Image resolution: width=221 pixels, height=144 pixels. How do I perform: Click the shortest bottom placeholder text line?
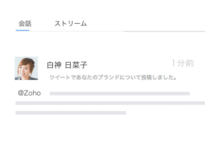tap(71, 113)
